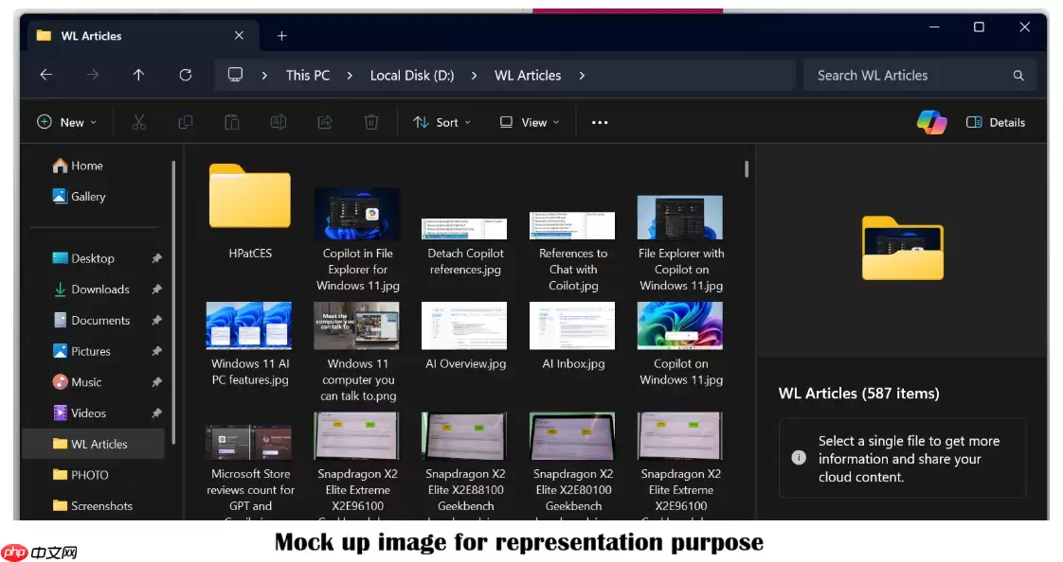Open the Copilot on Windows 11.jpg thumbnail

(679, 325)
